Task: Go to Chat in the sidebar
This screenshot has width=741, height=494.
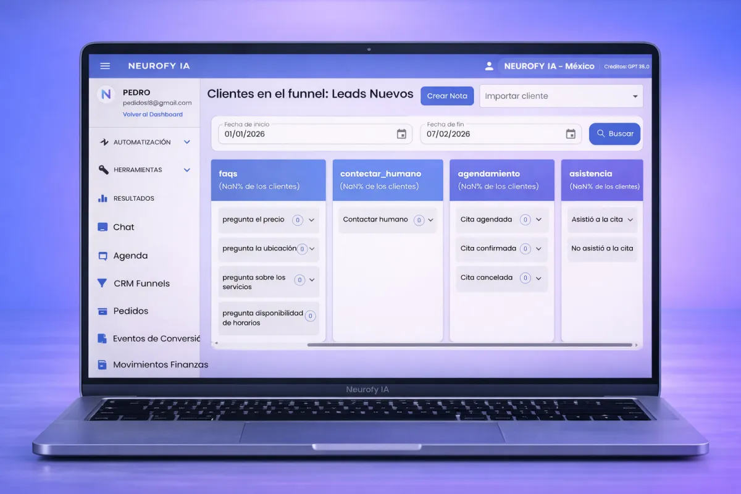Action: click(x=124, y=227)
